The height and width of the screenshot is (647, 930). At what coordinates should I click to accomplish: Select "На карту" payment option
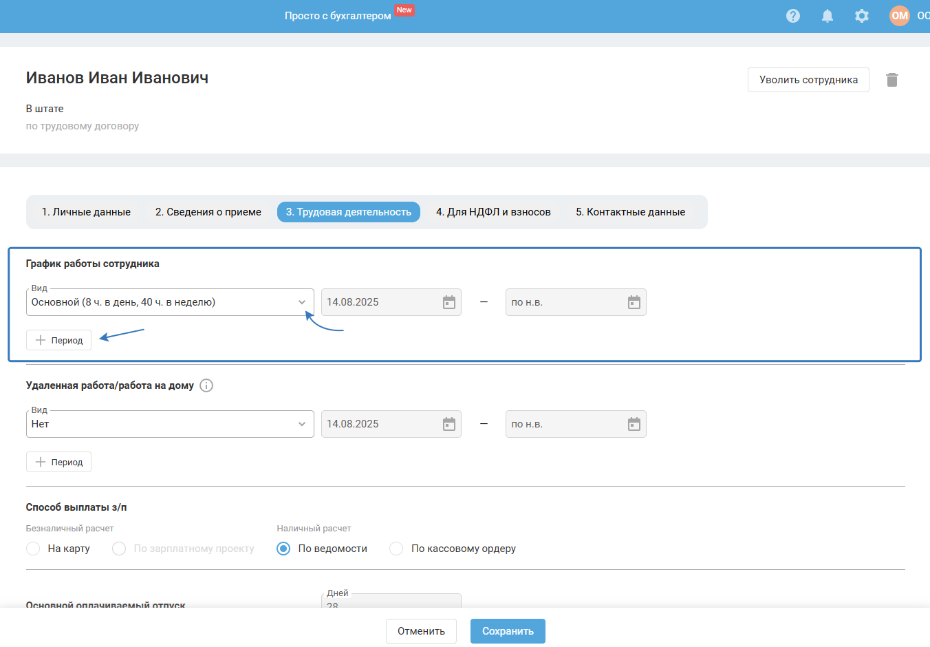pos(33,549)
